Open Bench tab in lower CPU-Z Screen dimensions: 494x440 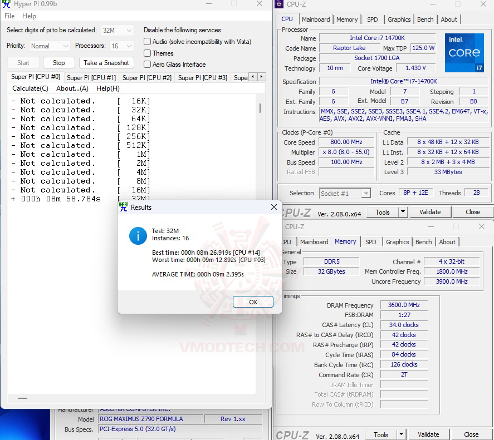pos(423,242)
